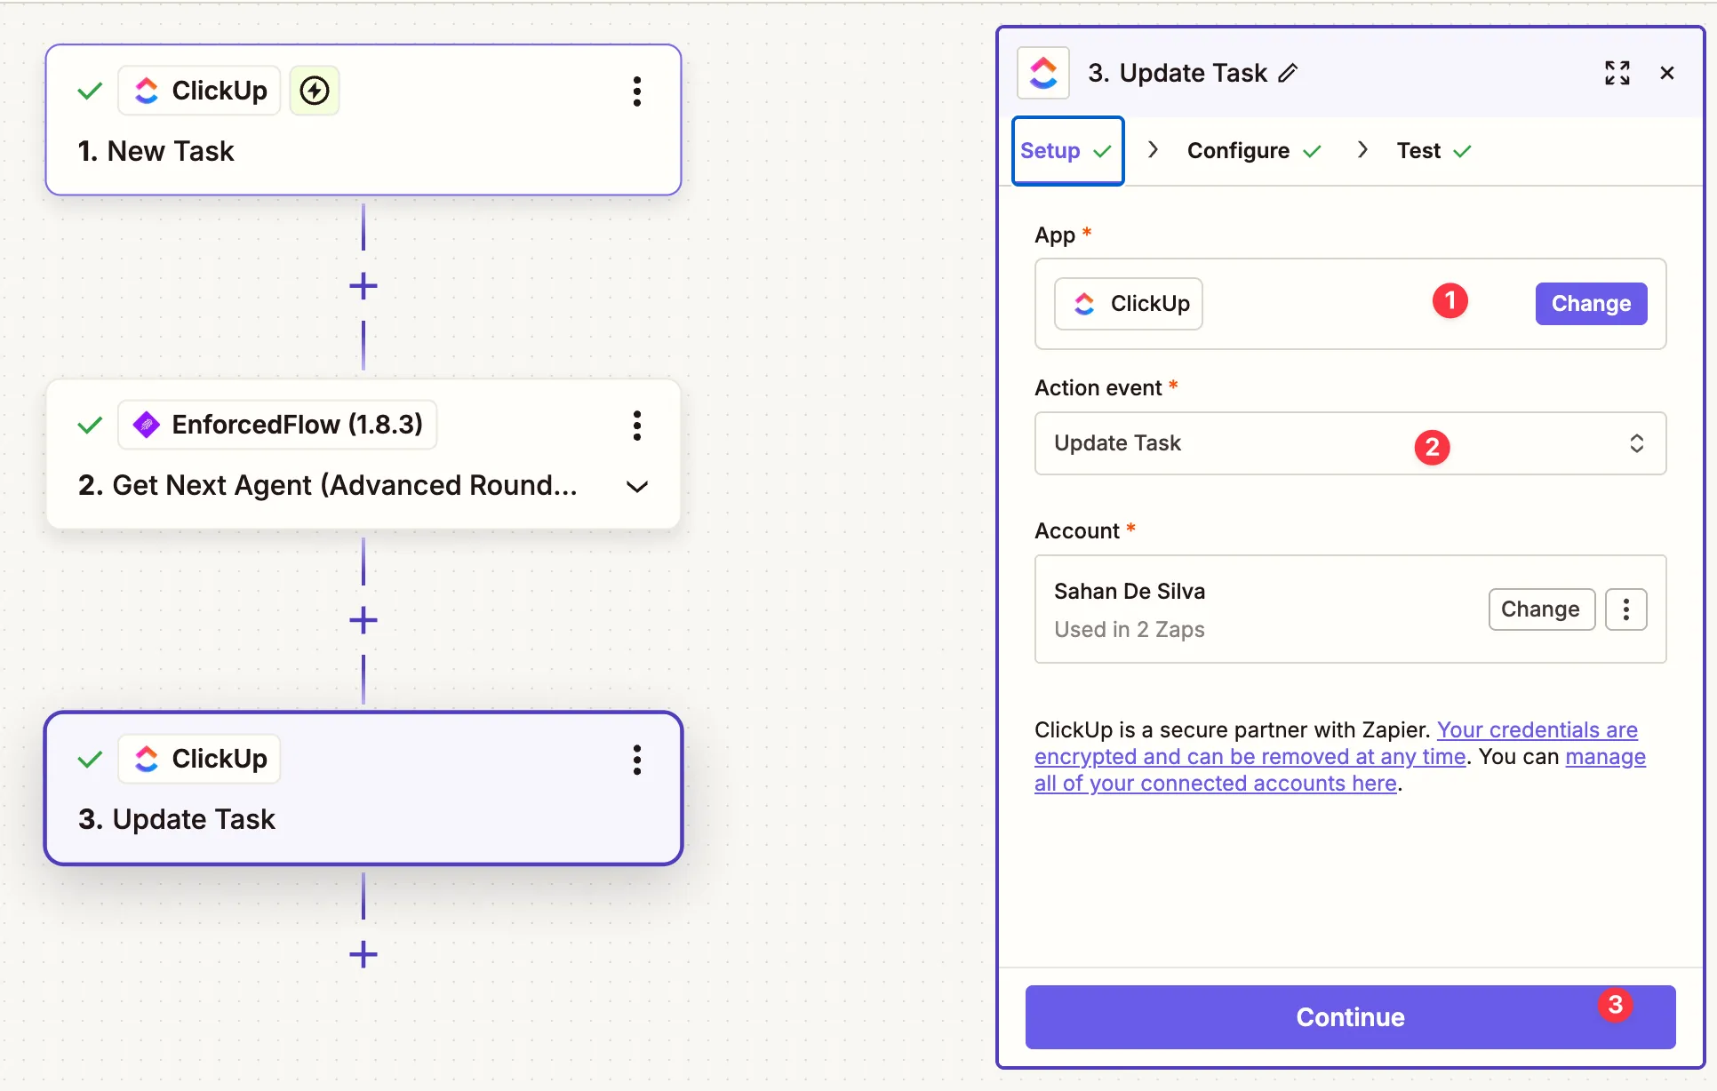The width and height of the screenshot is (1717, 1091).
Task: Click the ClickUp icon inside the App field
Action: [1083, 303]
